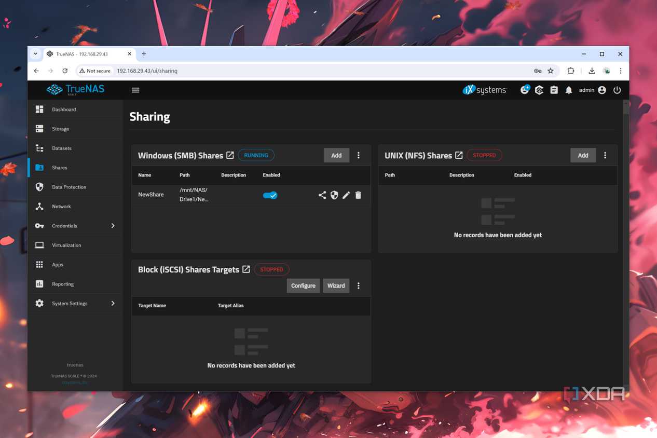Open a new browser tab
657x438 pixels.
[144, 54]
